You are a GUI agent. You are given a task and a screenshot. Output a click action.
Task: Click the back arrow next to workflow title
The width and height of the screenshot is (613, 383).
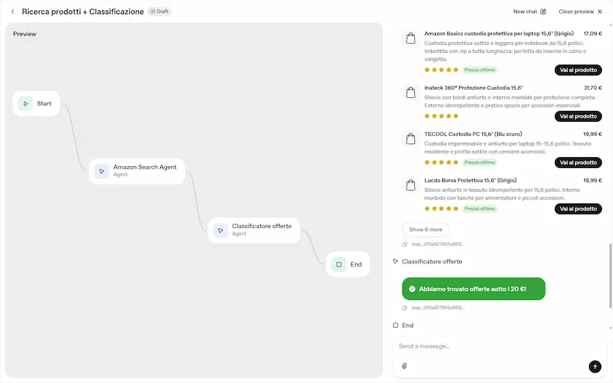click(x=13, y=12)
